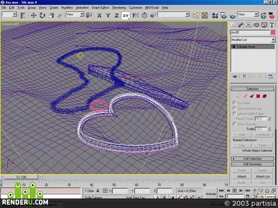The height and width of the screenshot is (208, 278).
Task: Enable the Show Normals checkbox
Action: click(x=234, y=124)
